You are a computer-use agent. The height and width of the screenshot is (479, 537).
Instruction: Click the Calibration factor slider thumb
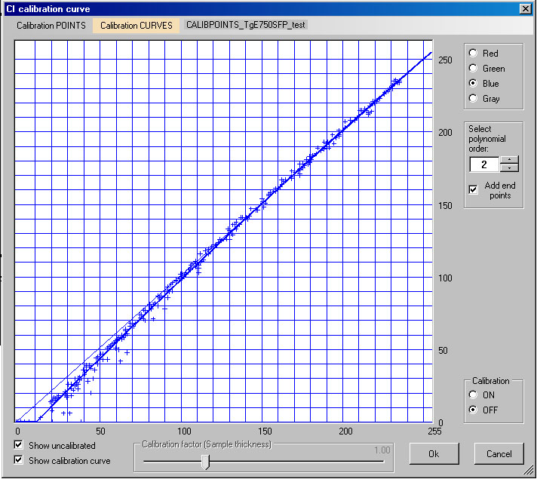coord(205,462)
